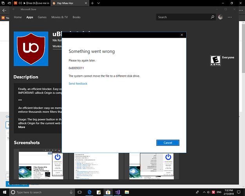Switch to the Apps tab

pos(29,17)
